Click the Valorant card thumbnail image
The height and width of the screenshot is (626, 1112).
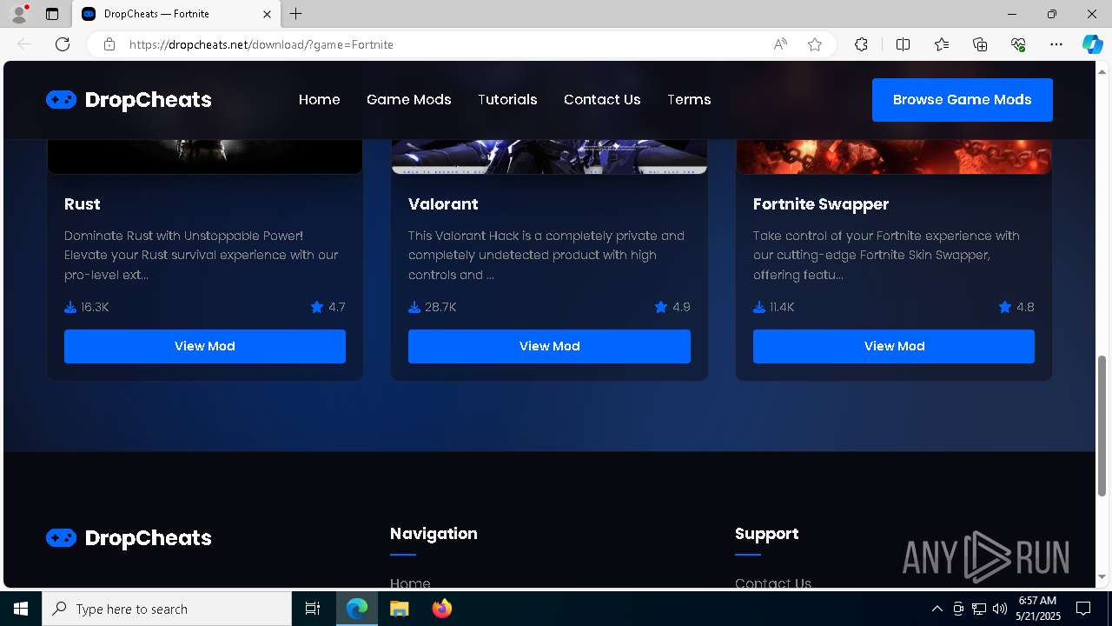click(549, 156)
